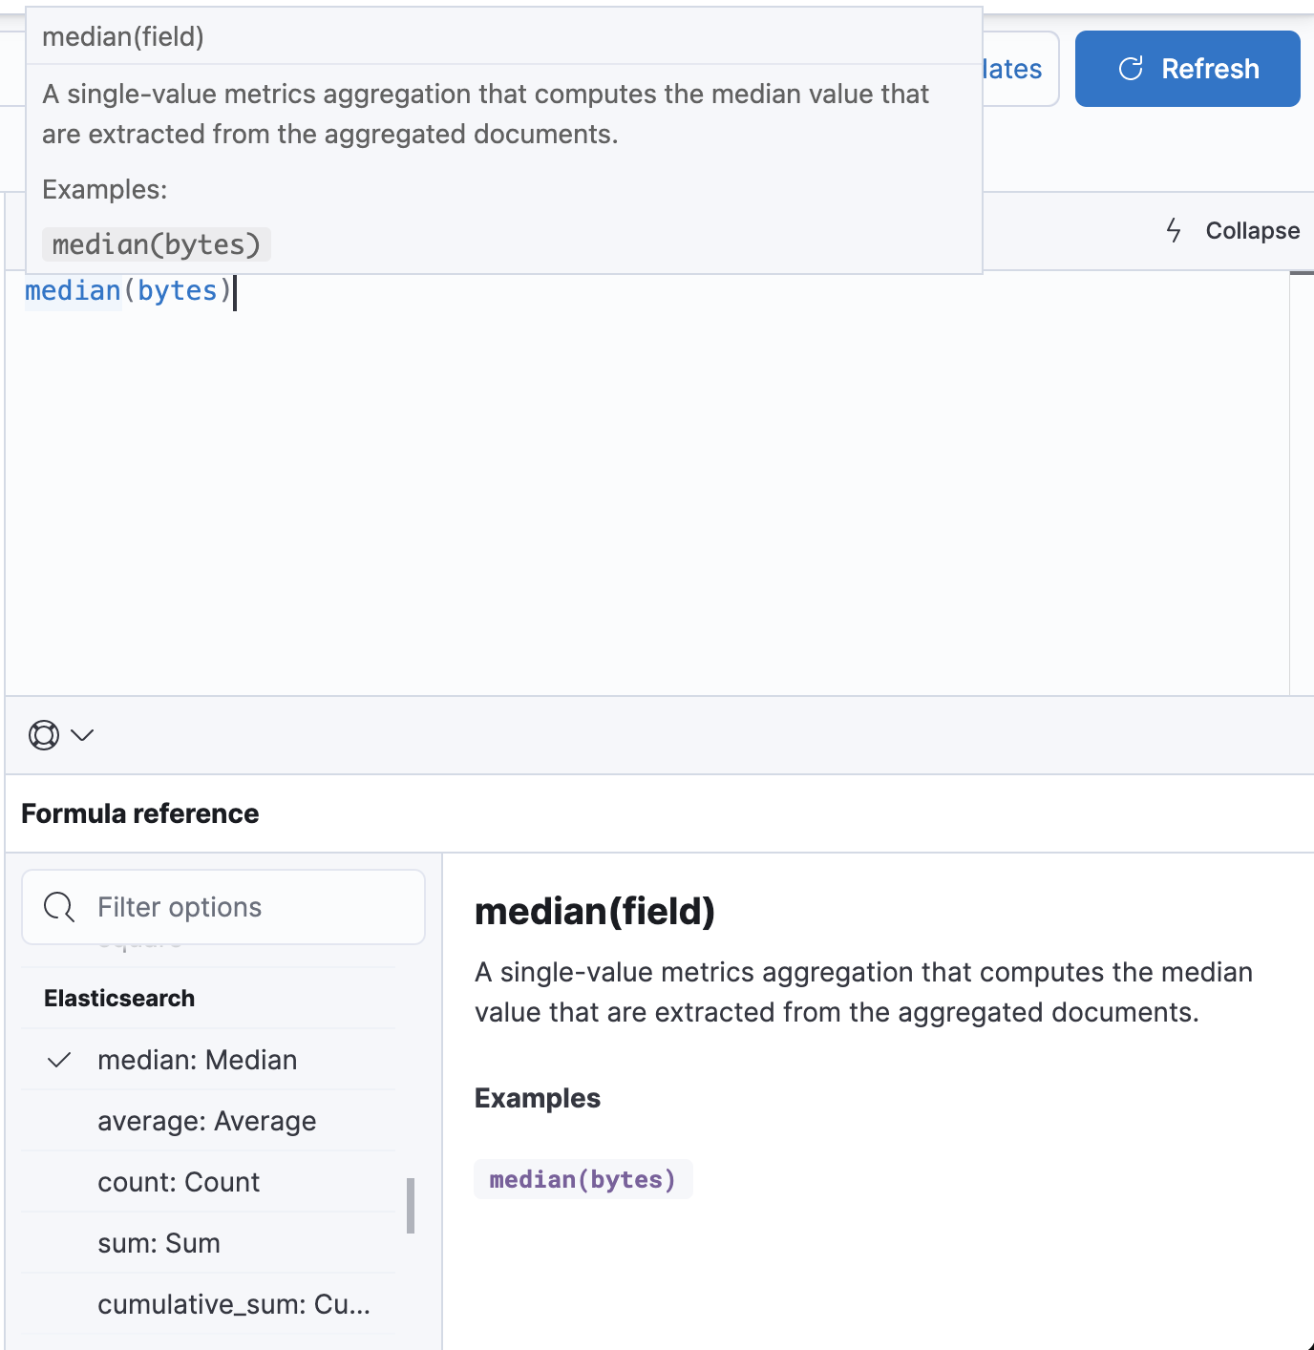The height and width of the screenshot is (1350, 1314).
Task: Click the partially hidden link left of Refresh
Action: [1016, 69]
